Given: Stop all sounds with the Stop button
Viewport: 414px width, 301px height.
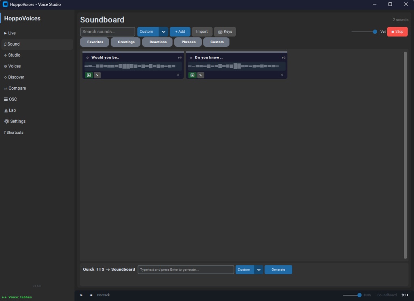Looking at the screenshot, I should click(x=397, y=32).
